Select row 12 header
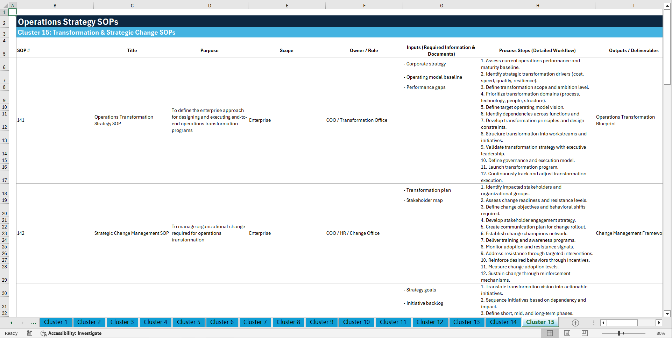 coord(4,124)
